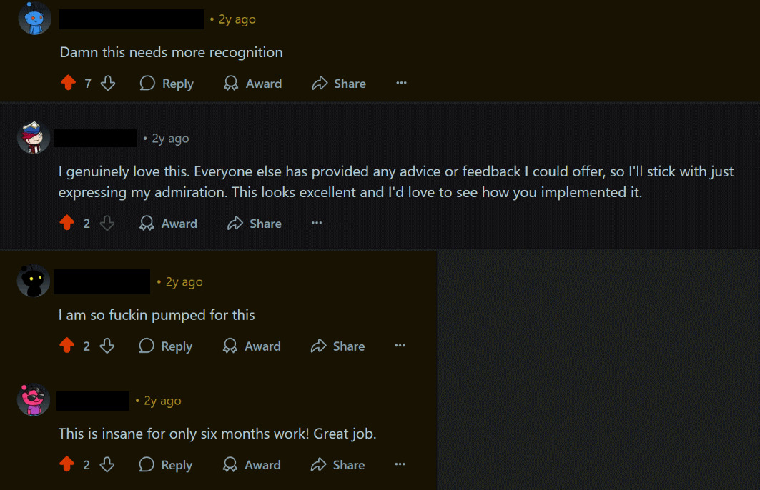Open more options on 'This is insane' comment

(400, 465)
